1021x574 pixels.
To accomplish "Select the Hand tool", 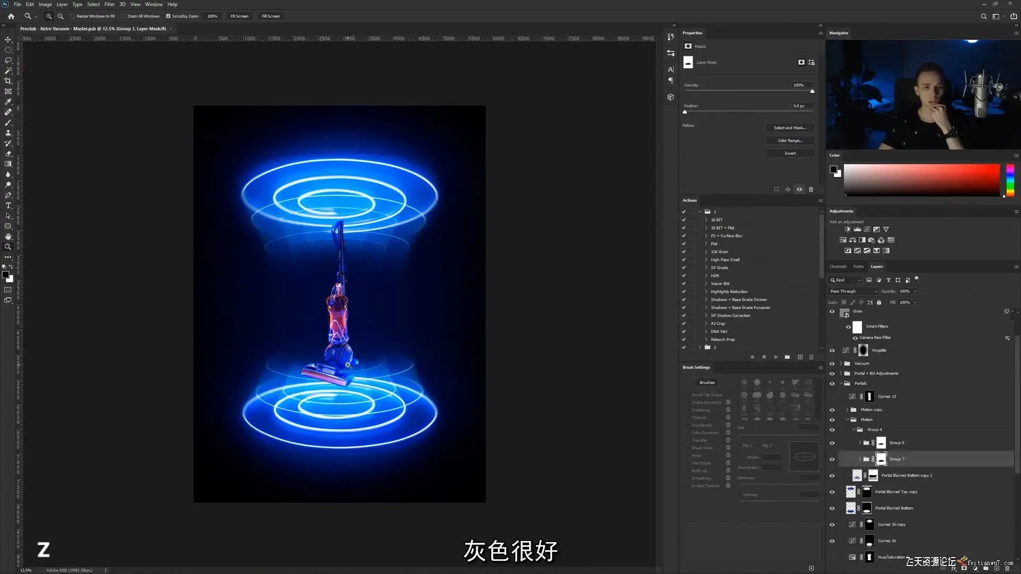I will coord(8,237).
